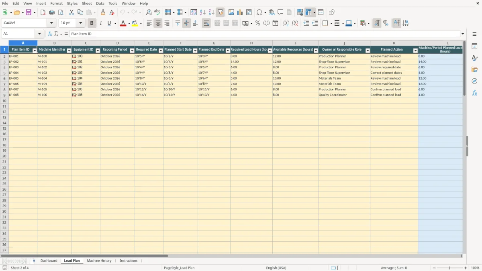Switch to the Dashboard sheet tab
Image resolution: width=482 pixels, height=271 pixels.
pos(49,261)
